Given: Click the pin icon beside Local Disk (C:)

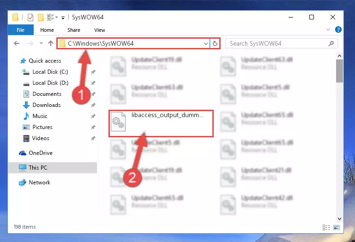Looking at the screenshot, I should pyautogui.click(x=93, y=72).
